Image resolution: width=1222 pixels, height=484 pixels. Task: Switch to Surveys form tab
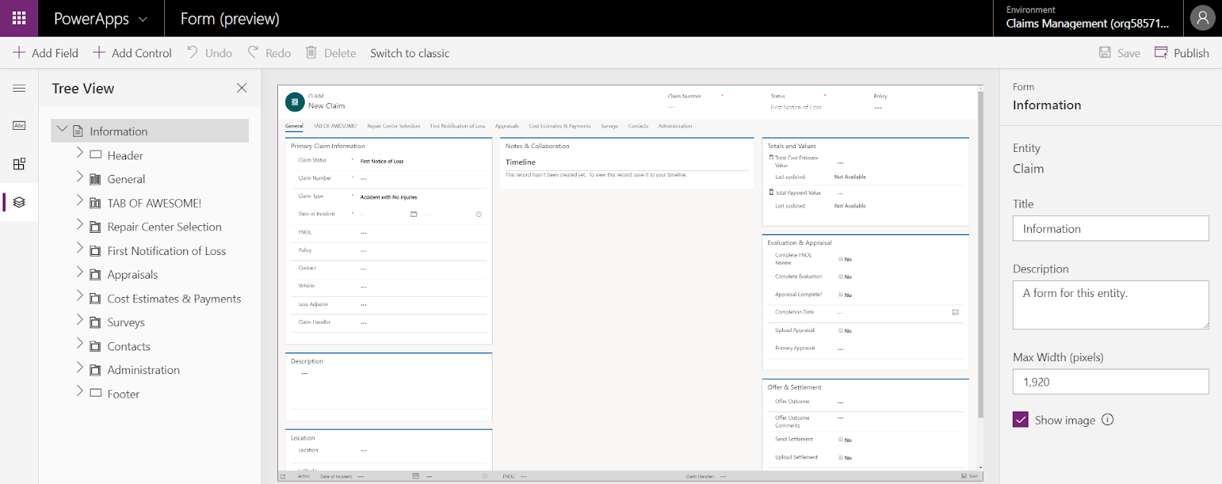tap(609, 126)
